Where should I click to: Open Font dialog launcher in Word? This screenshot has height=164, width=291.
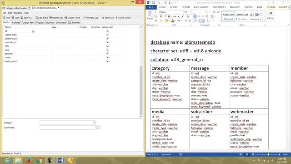point(191,25)
